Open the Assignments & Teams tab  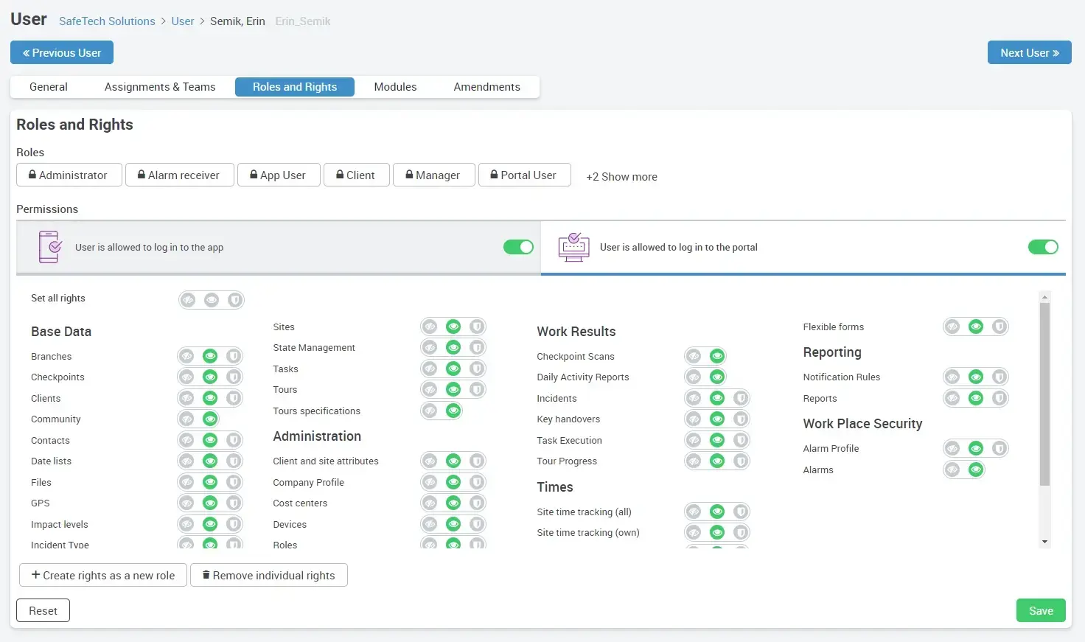pos(160,87)
